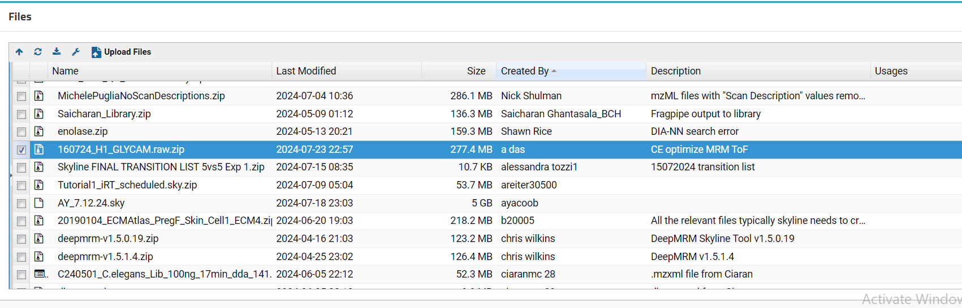Click the file icon for AY_7.12.24.sky

point(39,203)
